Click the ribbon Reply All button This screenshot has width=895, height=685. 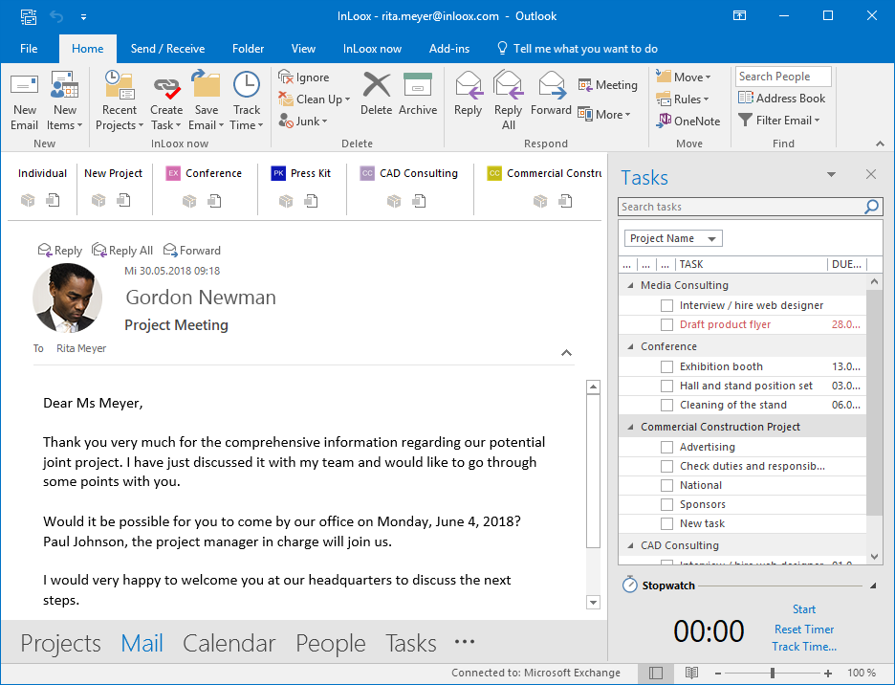pyautogui.click(x=508, y=100)
